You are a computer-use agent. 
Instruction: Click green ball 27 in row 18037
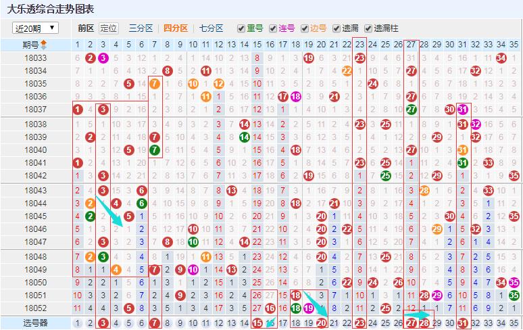click(412, 110)
